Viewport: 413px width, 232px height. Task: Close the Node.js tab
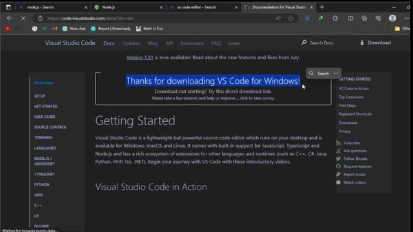161,7
